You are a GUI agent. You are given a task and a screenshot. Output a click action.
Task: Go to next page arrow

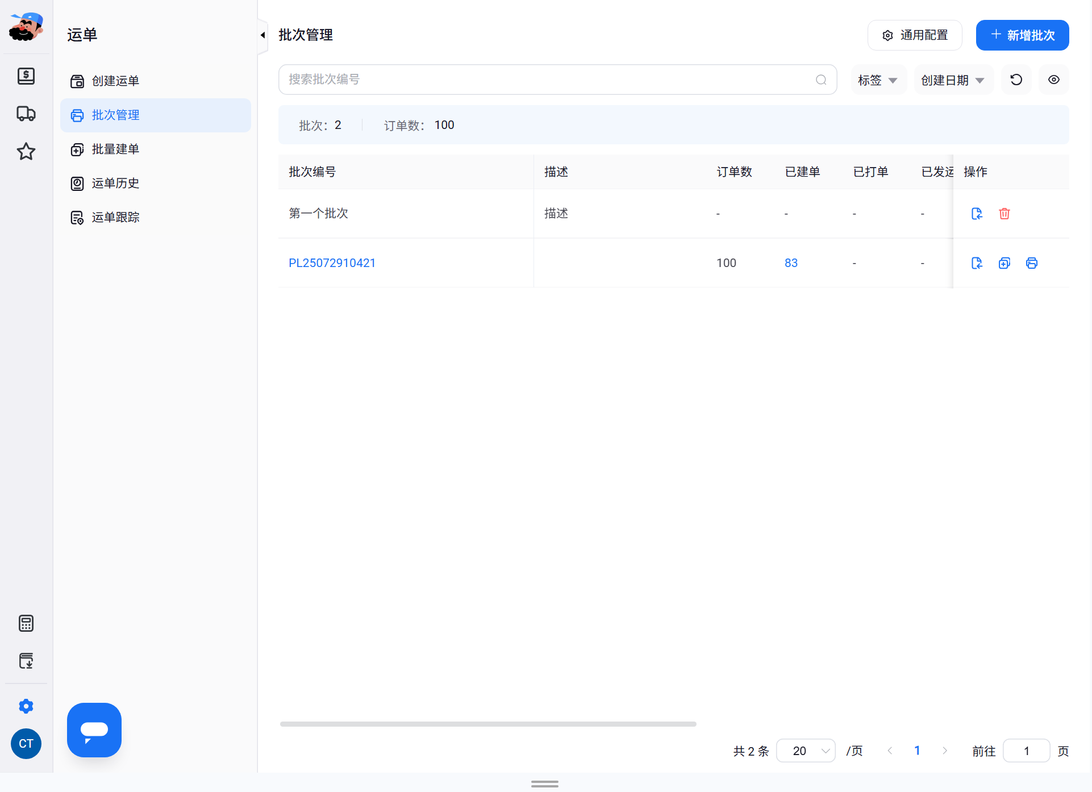pyautogui.click(x=944, y=751)
